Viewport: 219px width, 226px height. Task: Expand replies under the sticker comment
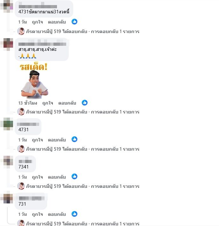click(x=83, y=112)
